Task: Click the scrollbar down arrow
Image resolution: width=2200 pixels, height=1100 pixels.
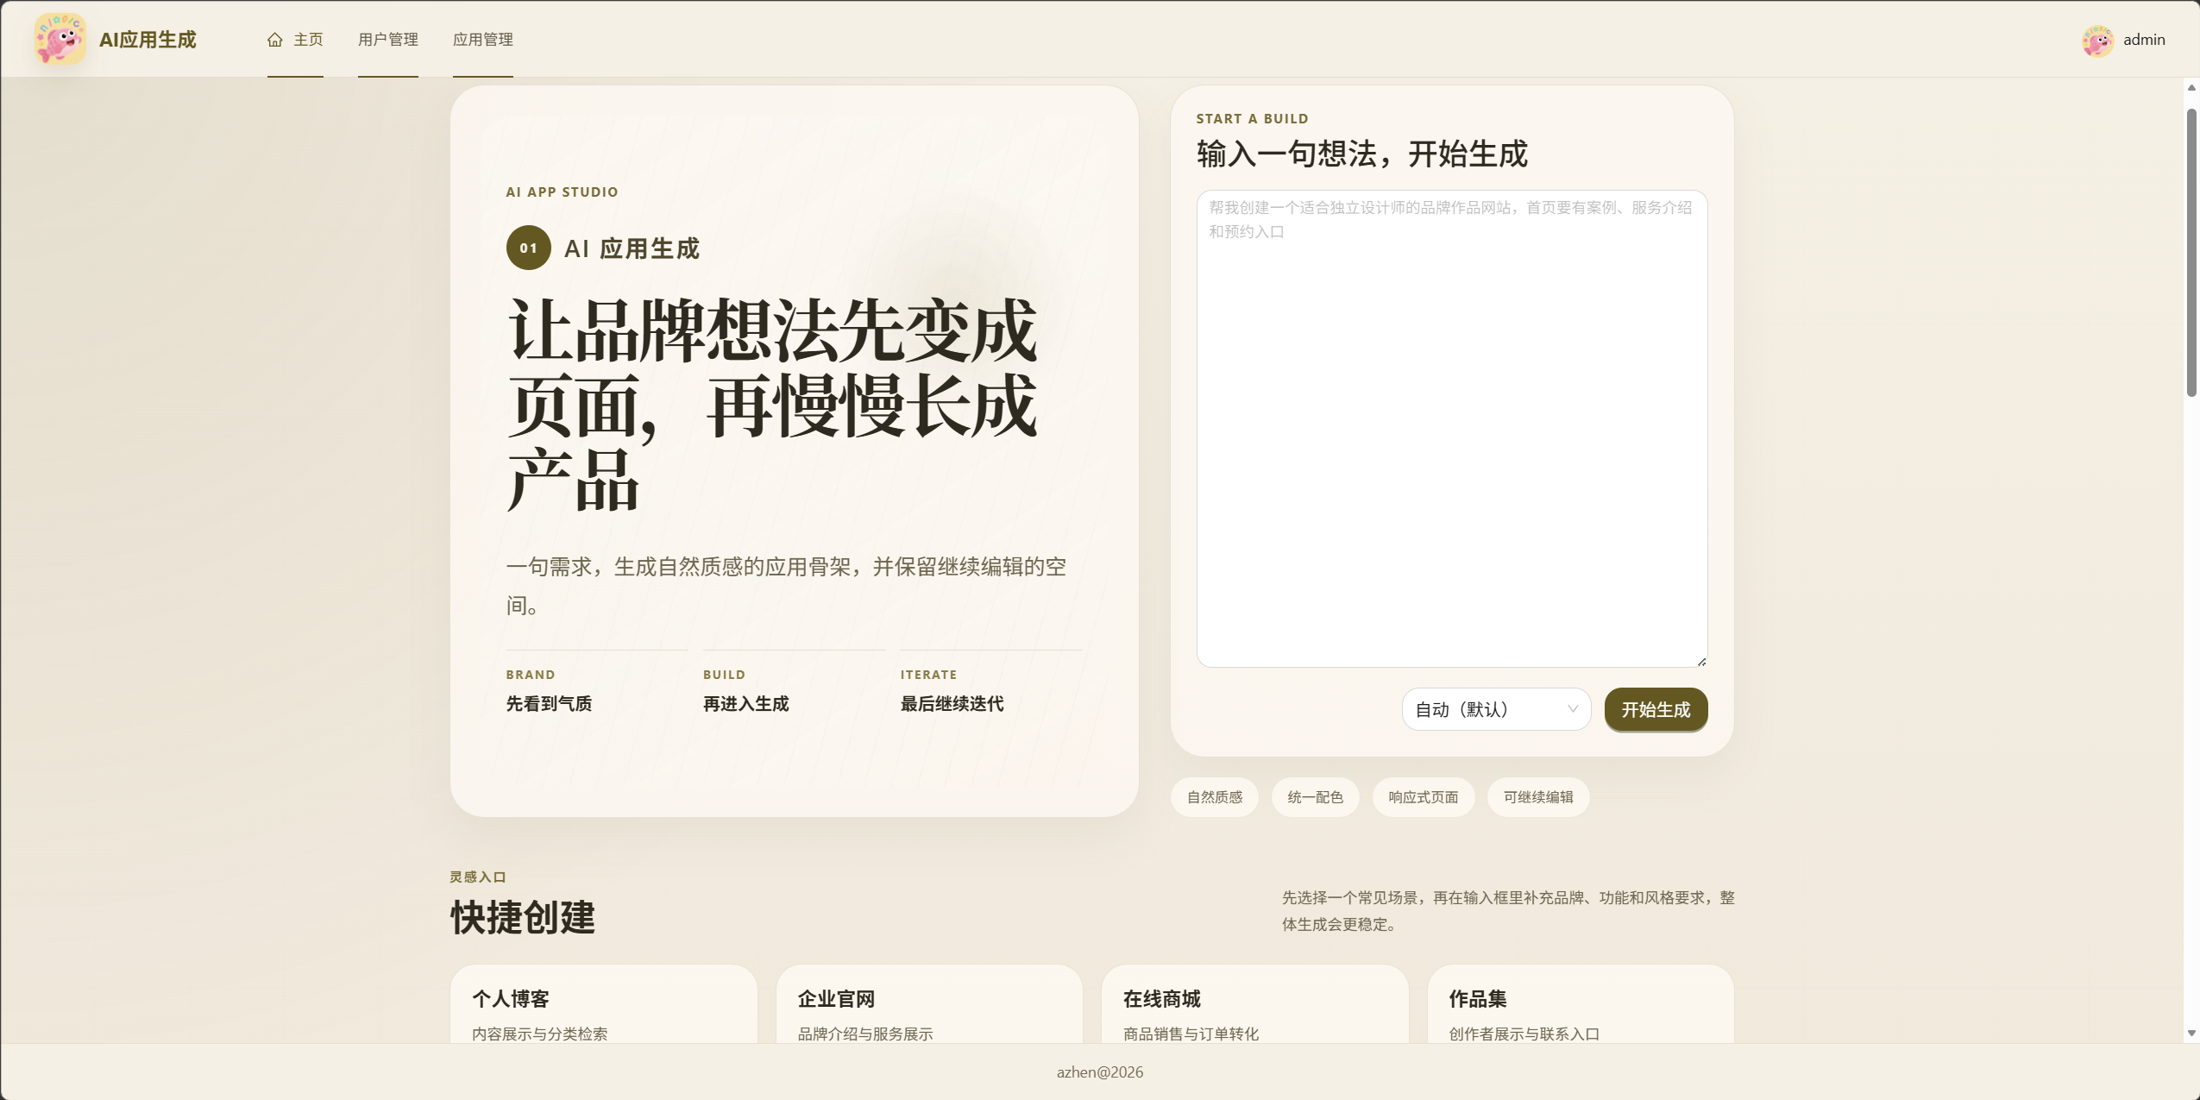Action: [2191, 1033]
